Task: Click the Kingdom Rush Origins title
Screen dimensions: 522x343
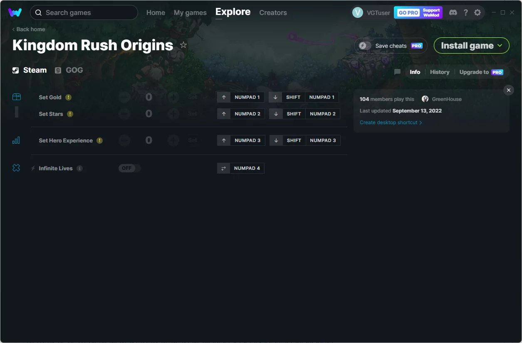Action: [93, 45]
